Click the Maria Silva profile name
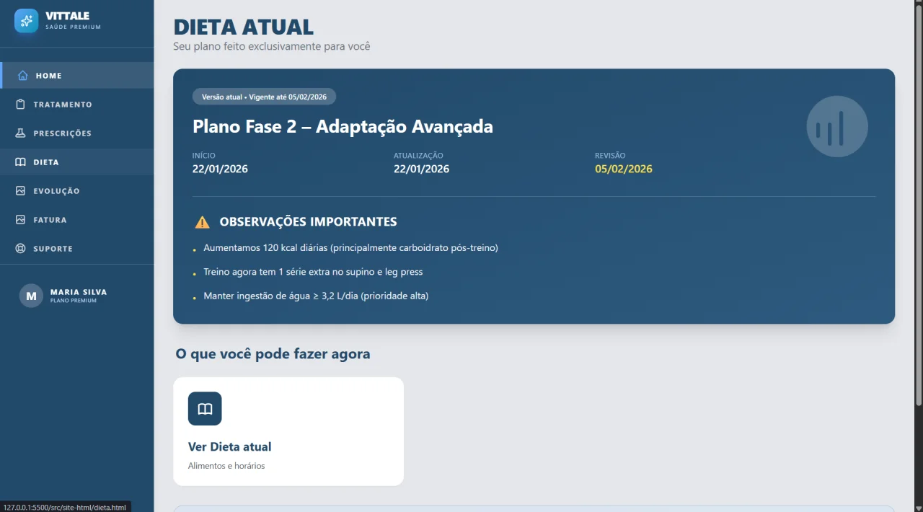This screenshot has height=512, width=923. pyautogui.click(x=79, y=292)
